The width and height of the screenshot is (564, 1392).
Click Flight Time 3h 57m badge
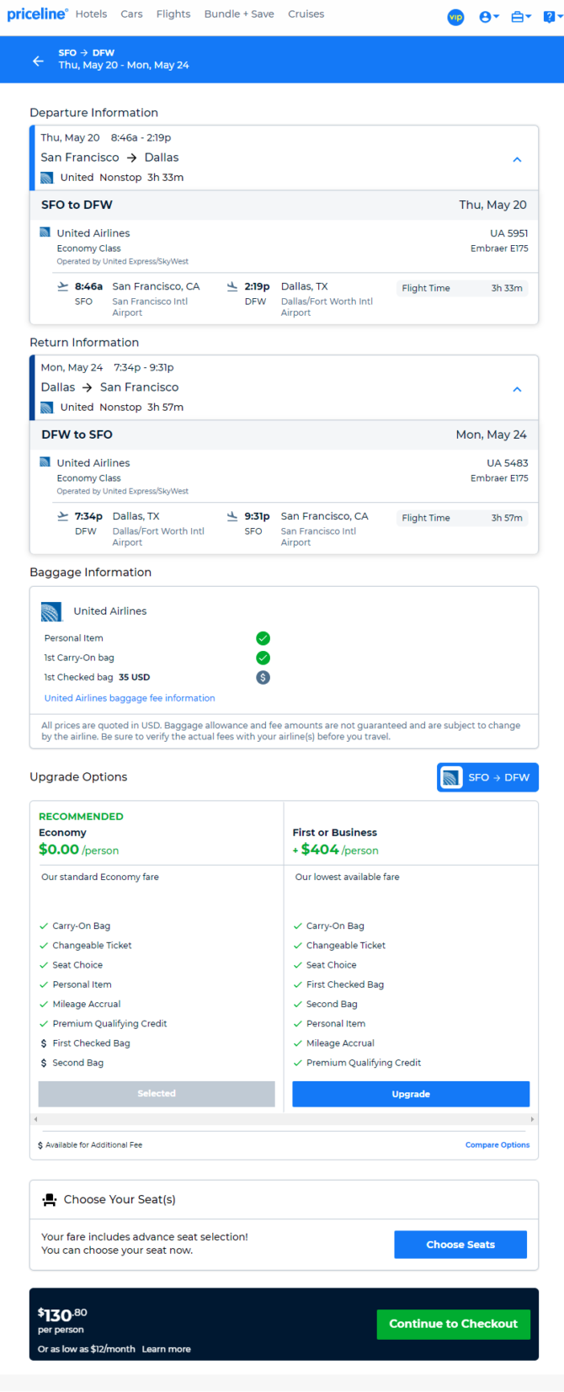pyautogui.click(x=462, y=518)
